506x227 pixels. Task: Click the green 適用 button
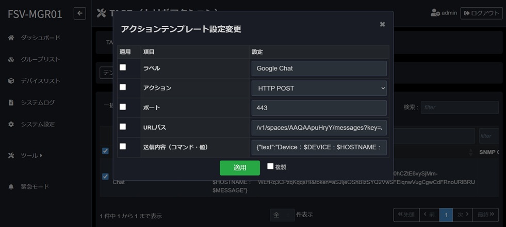click(240, 168)
